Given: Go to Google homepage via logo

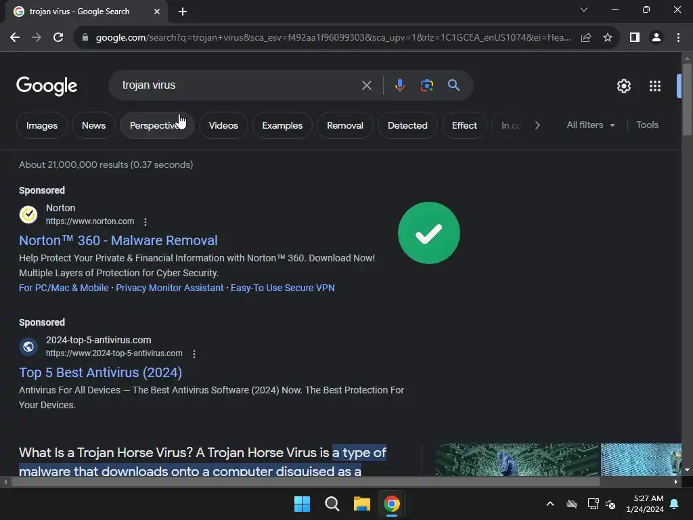Looking at the screenshot, I should (47, 86).
